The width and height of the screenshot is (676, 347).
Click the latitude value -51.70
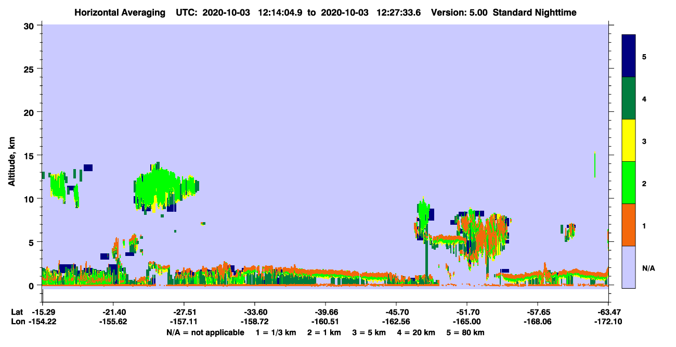(467, 312)
